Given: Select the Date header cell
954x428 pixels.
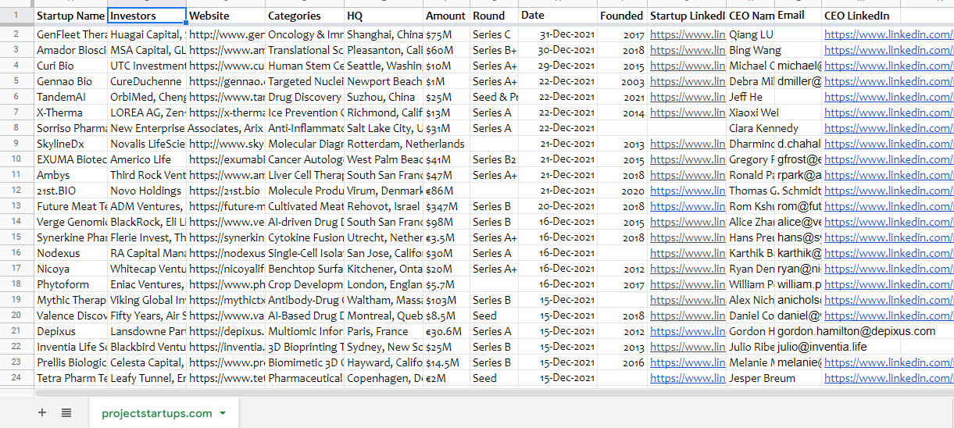Looking at the screenshot, I should [558, 16].
